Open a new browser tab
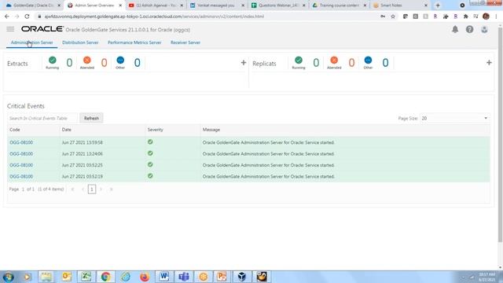The width and height of the screenshot is (503, 283). (x=438, y=6)
